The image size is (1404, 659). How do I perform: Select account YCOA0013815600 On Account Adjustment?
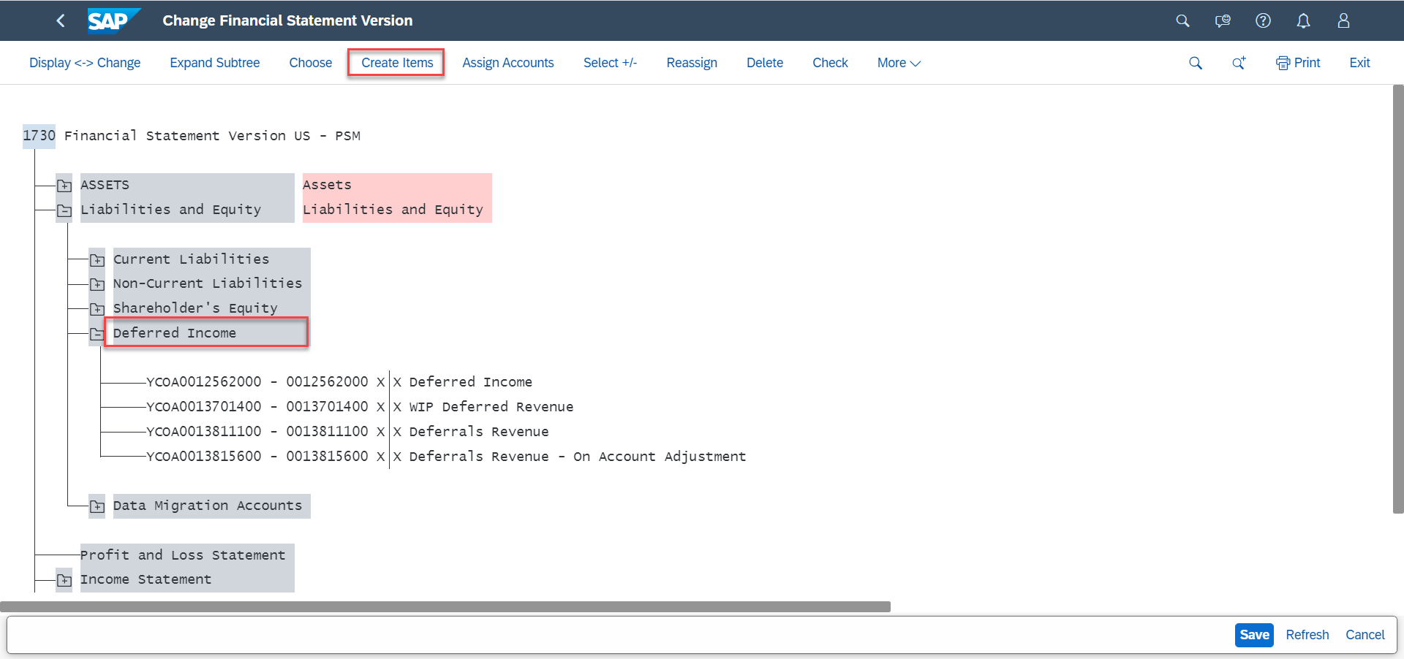[446, 457]
